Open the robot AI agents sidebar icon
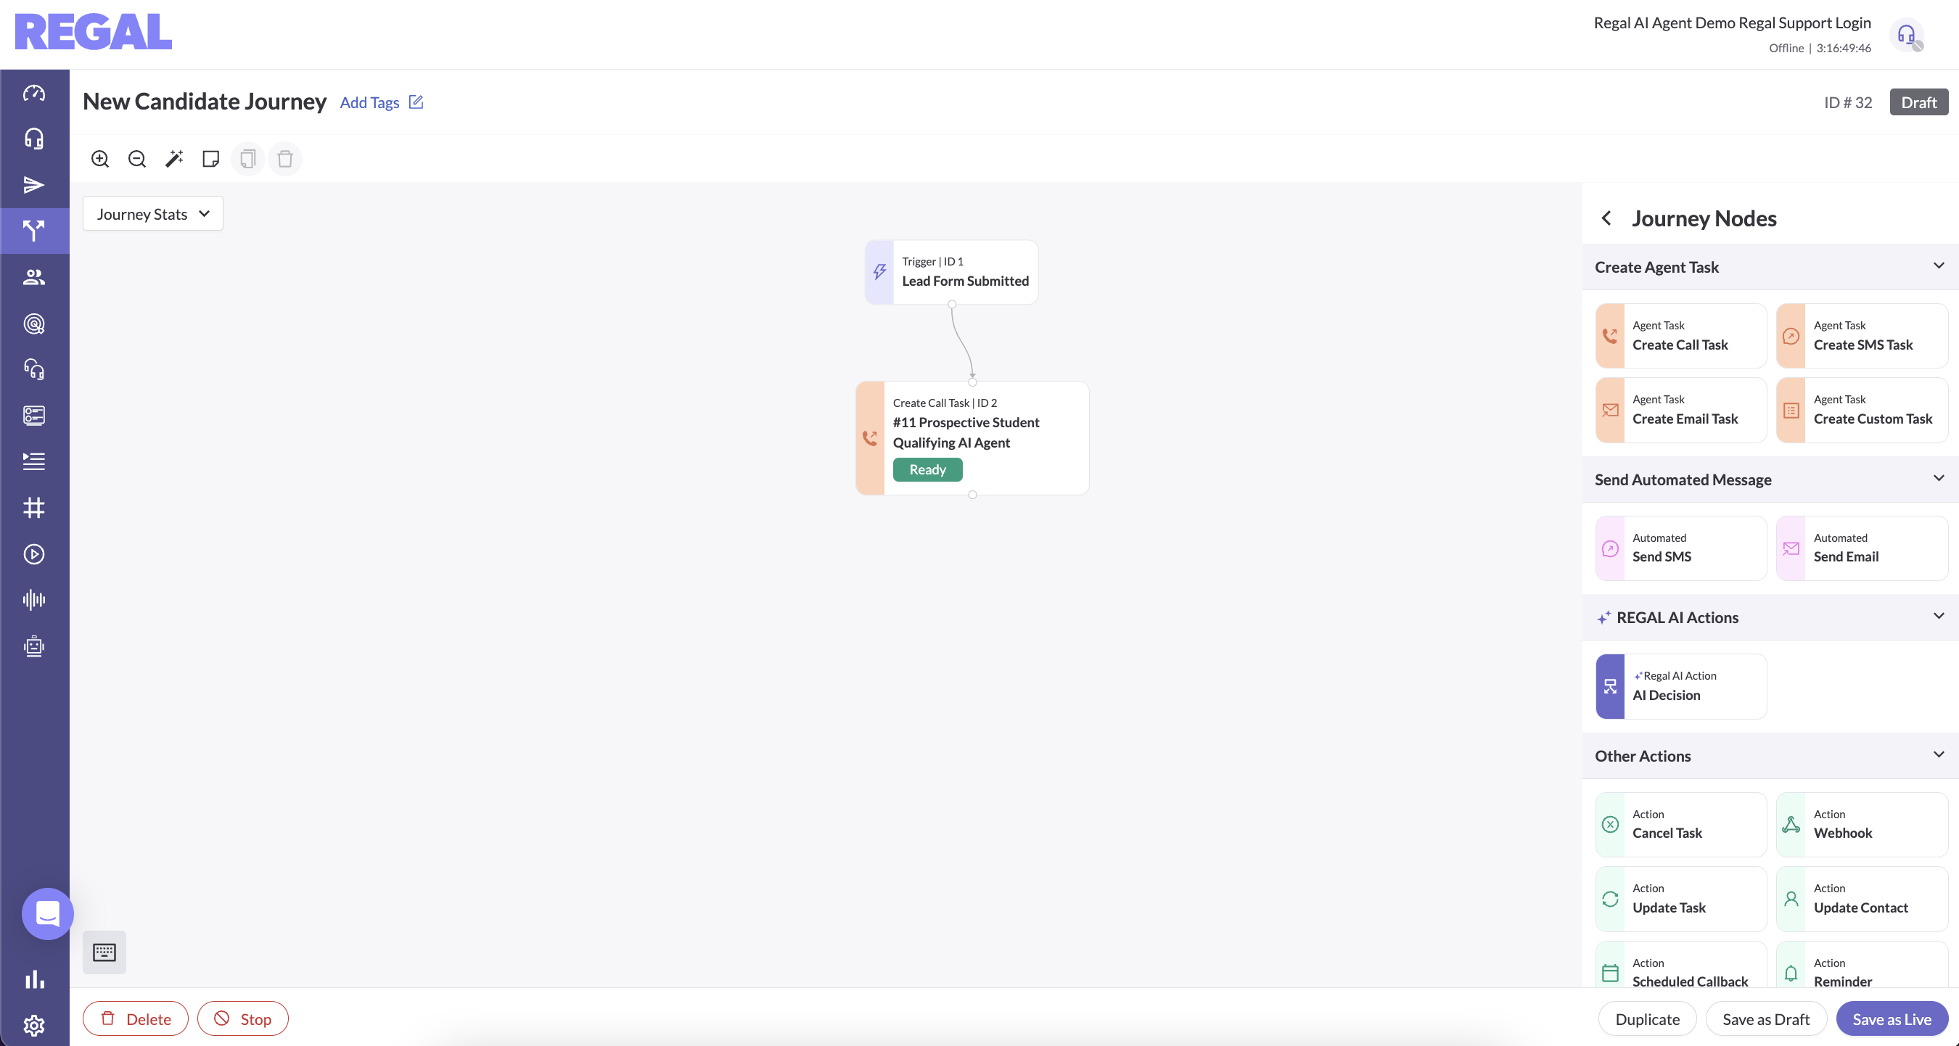Image resolution: width=1959 pixels, height=1046 pixels. [33, 646]
